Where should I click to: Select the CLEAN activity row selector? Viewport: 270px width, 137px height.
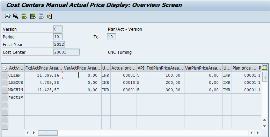pos(5,75)
